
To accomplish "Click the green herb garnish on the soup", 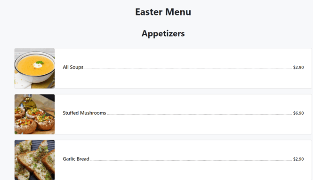I will pyautogui.click(x=40, y=63).
